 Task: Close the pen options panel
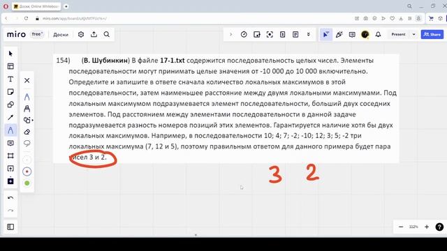(x=27, y=81)
